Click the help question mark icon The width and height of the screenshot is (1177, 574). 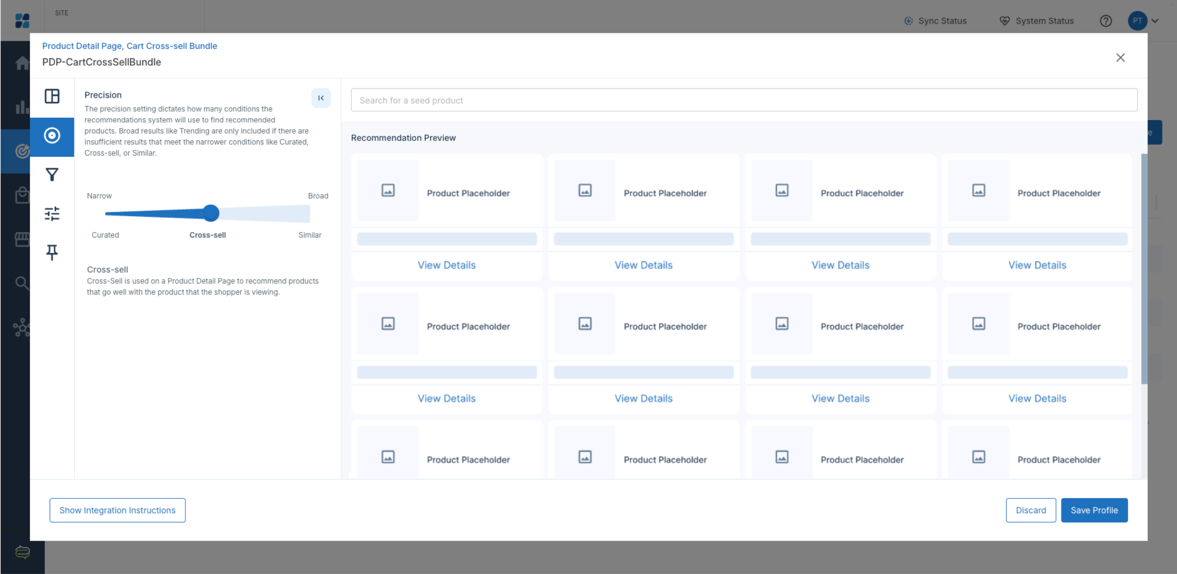pyautogui.click(x=1106, y=21)
